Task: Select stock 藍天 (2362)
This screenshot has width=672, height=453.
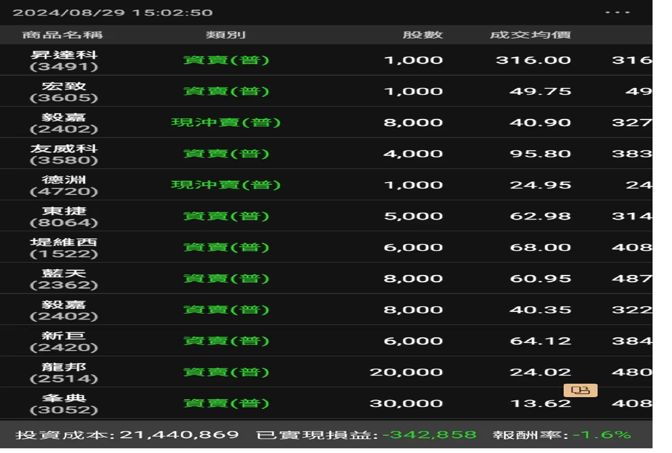Action: [64, 279]
